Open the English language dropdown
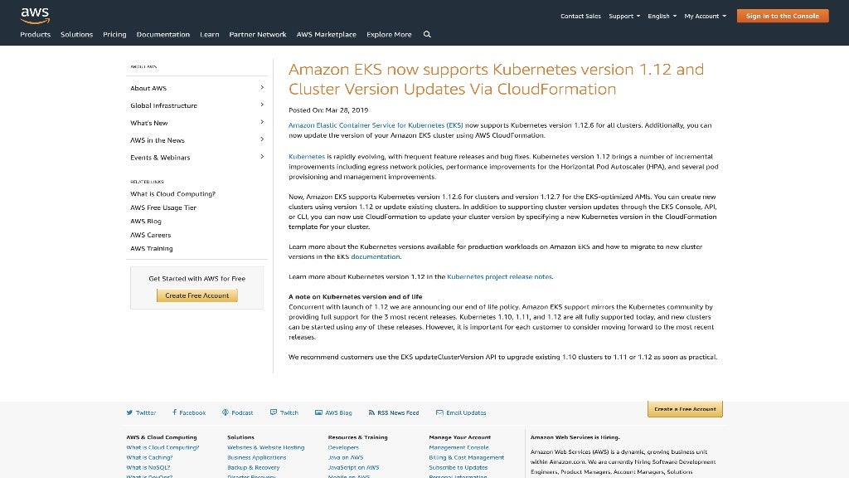Viewport: 849px width, 478px height. point(662,17)
